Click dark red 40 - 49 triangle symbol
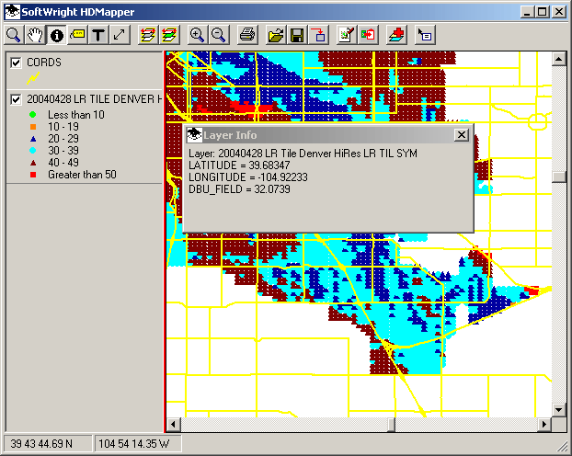The image size is (572, 456). 33,163
